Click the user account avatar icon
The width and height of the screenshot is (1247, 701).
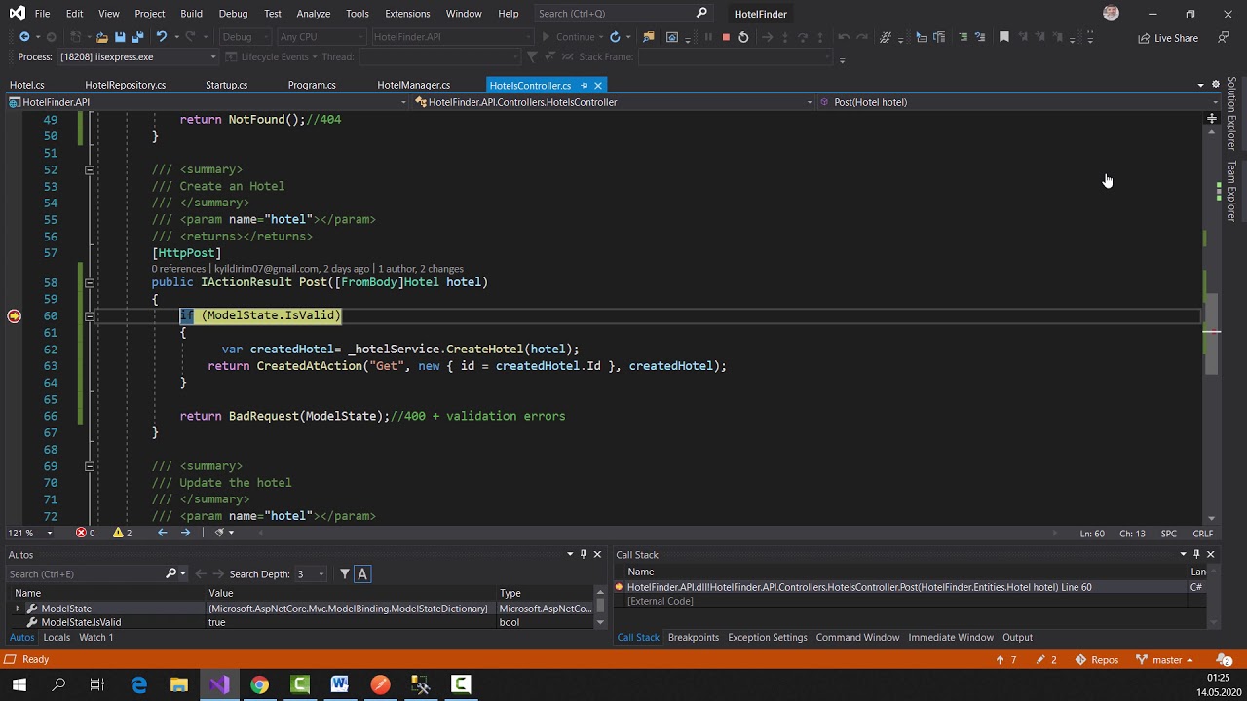(1112, 14)
